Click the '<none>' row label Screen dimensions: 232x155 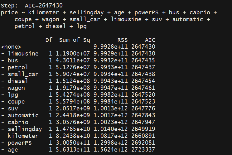coord(11,47)
